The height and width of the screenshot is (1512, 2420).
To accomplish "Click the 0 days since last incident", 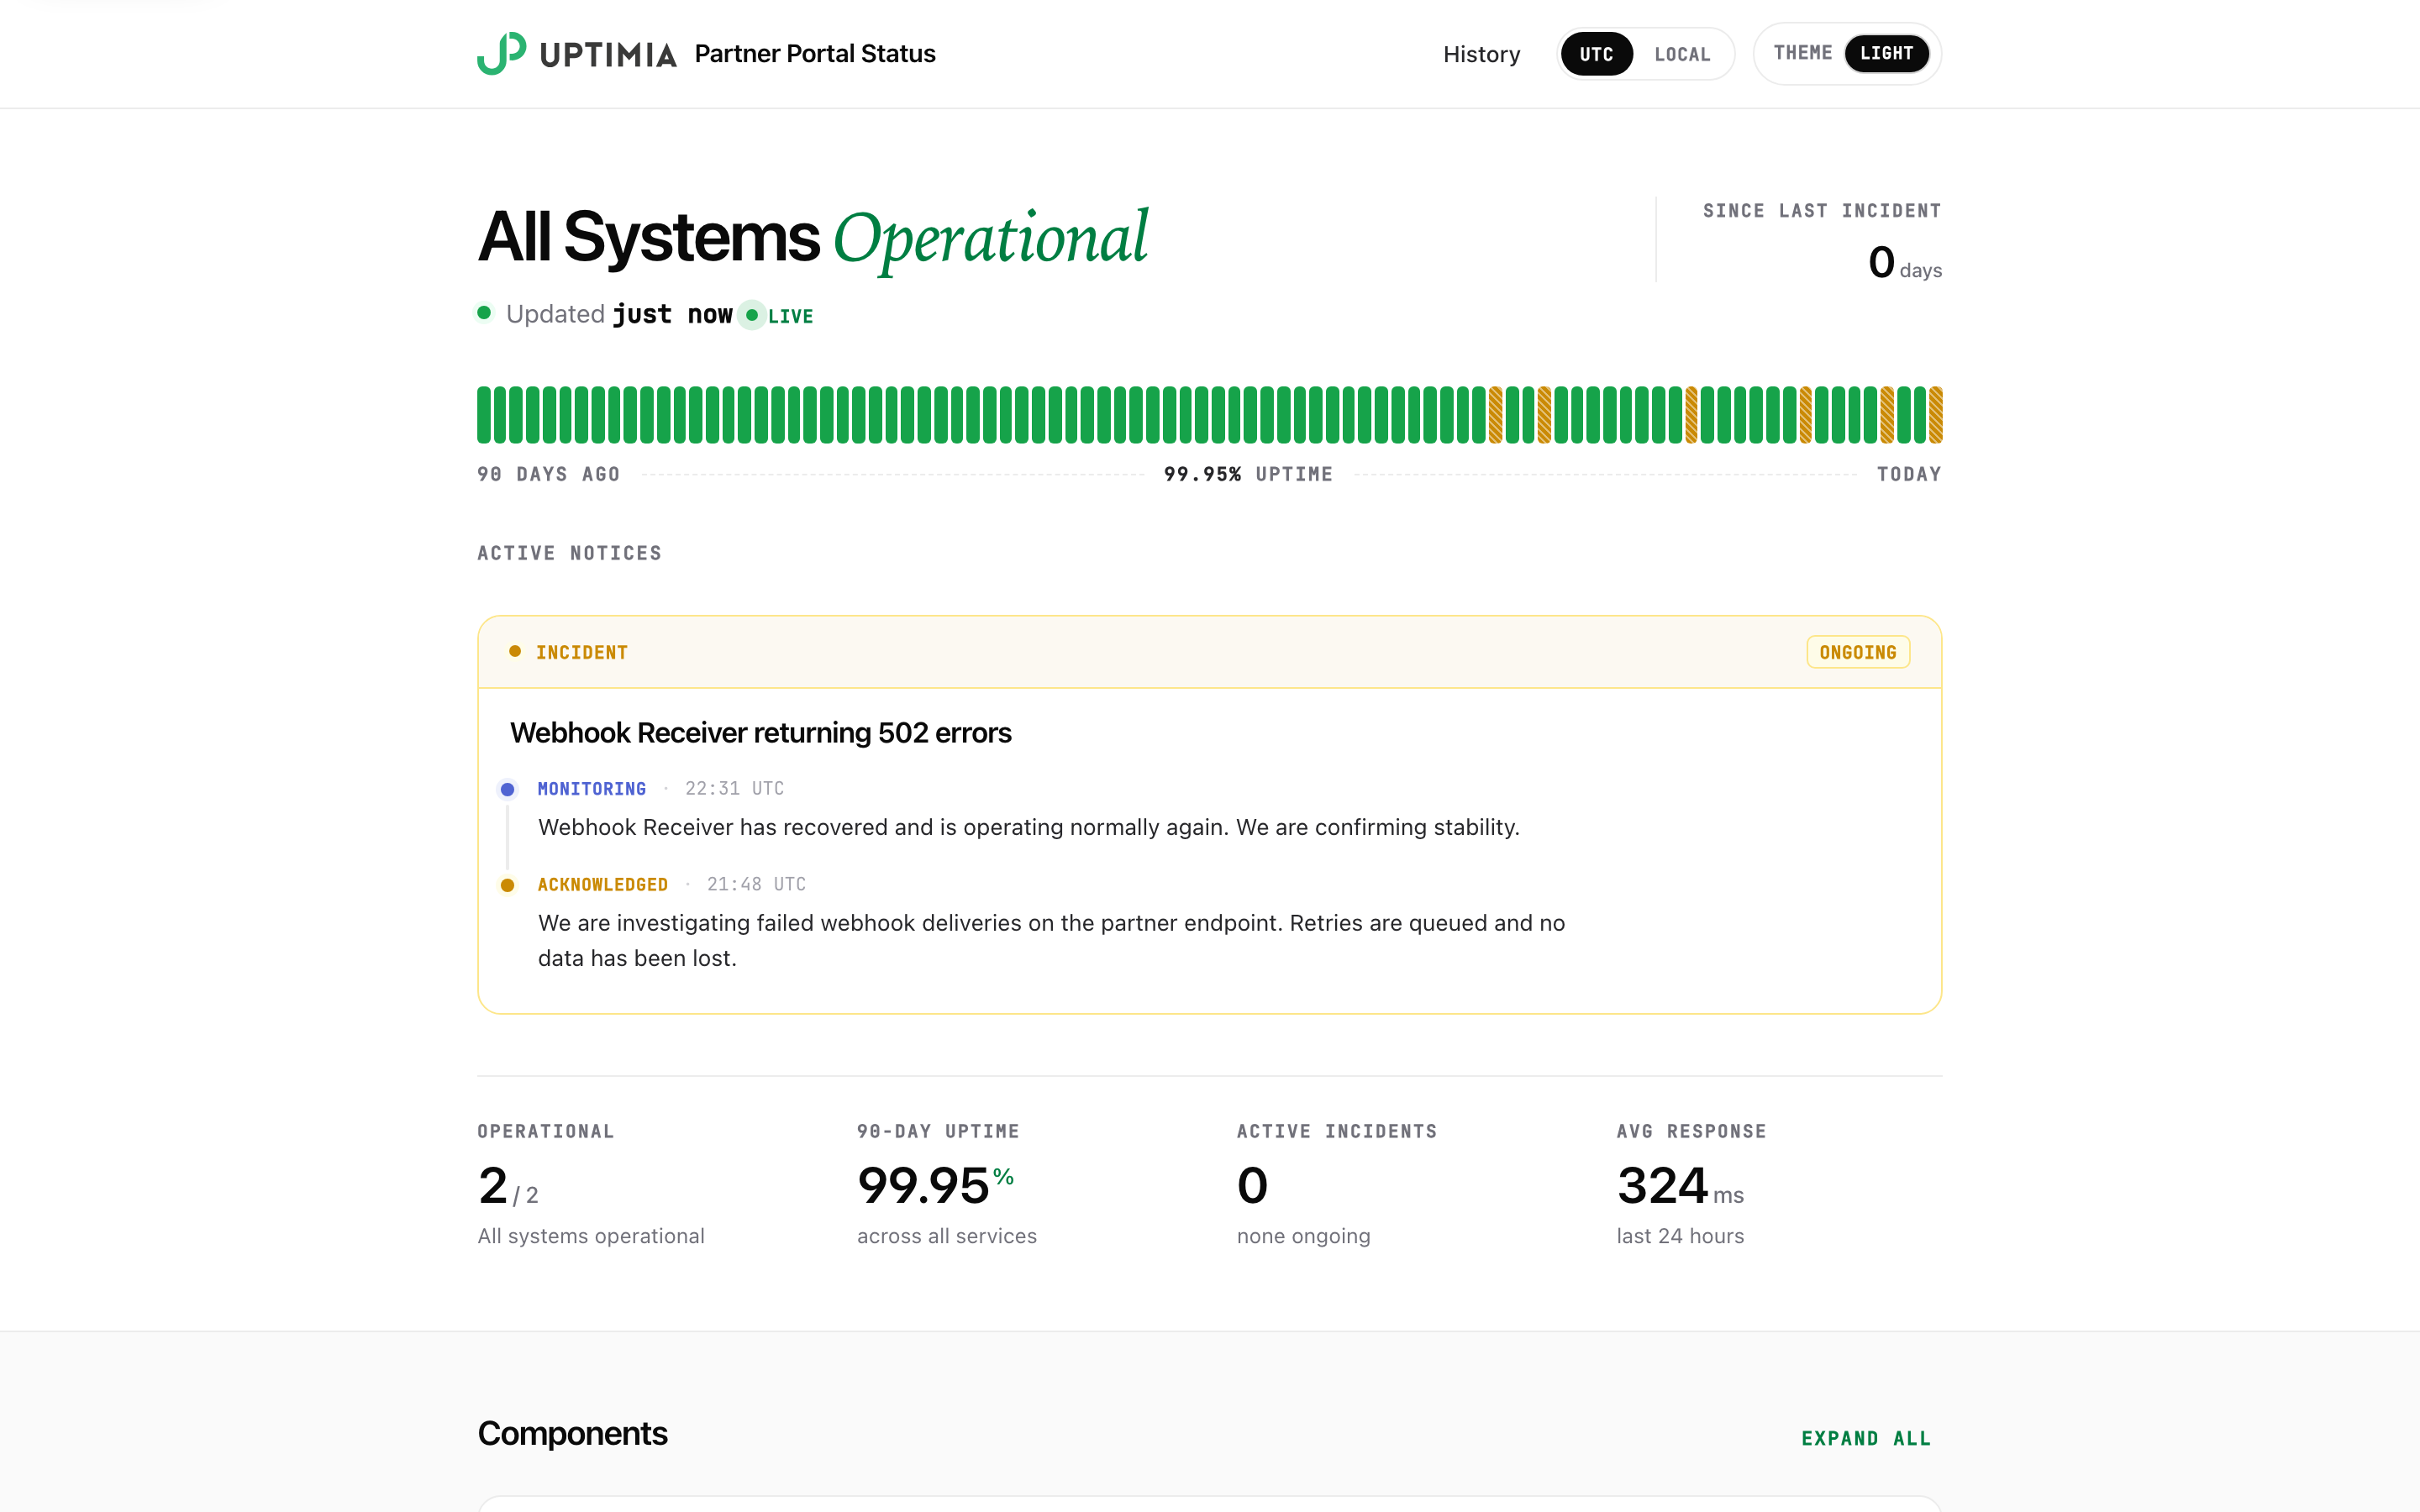I will (x=1905, y=262).
